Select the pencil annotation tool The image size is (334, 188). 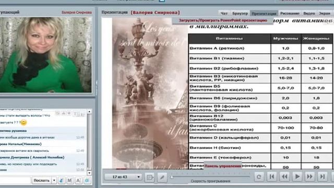pyautogui.click(x=162, y=177)
